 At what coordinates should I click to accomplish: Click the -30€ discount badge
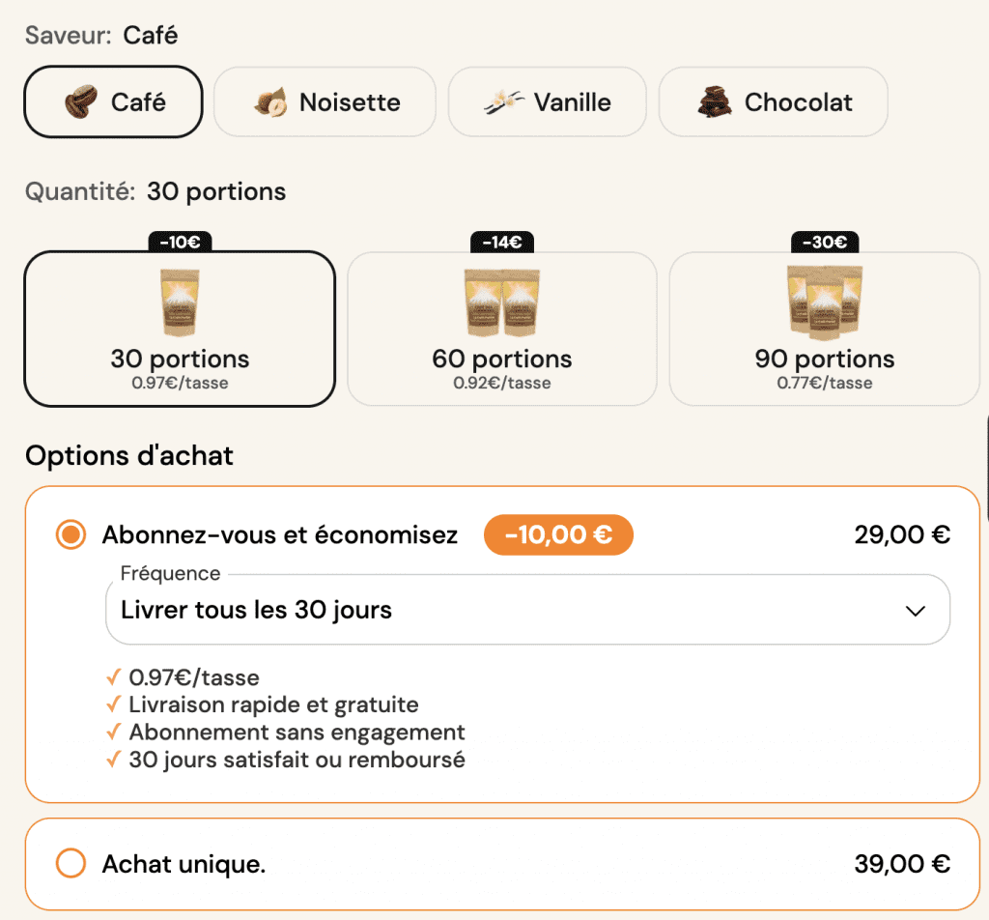tap(825, 243)
